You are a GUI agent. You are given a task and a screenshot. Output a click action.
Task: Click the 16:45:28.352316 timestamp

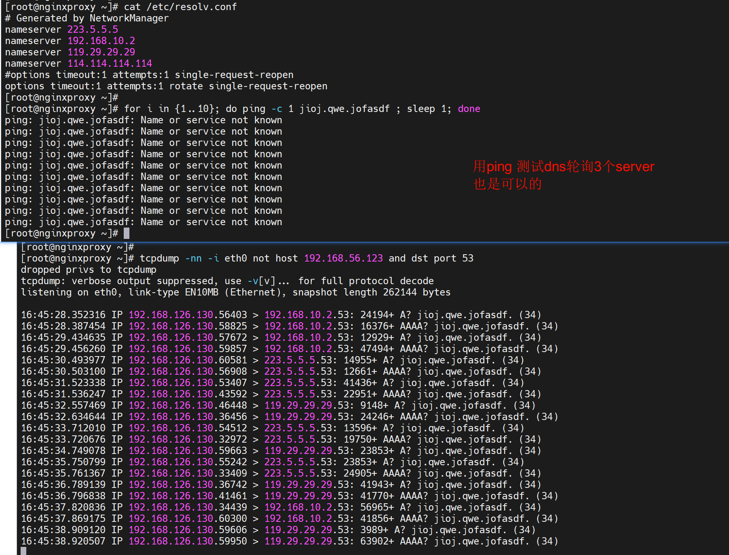point(63,315)
